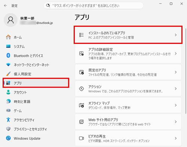
Task: Select アカウント in sidebar
Action: point(36,92)
